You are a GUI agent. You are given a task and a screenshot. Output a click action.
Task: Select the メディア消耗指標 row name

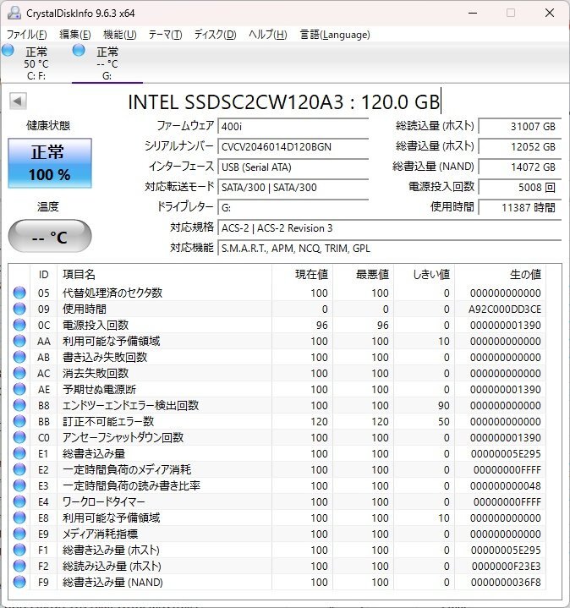click(x=101, y=534)
